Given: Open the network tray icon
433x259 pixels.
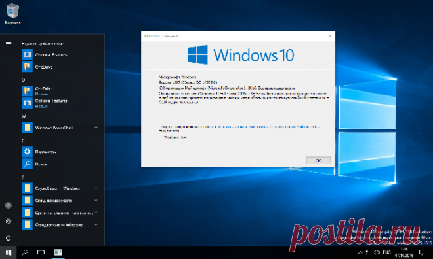Looking at the screenshot, I should point(367,252).
